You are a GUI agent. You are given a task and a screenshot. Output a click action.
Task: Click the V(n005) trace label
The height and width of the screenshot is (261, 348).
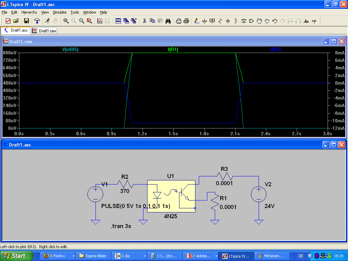tap(70, 49)
